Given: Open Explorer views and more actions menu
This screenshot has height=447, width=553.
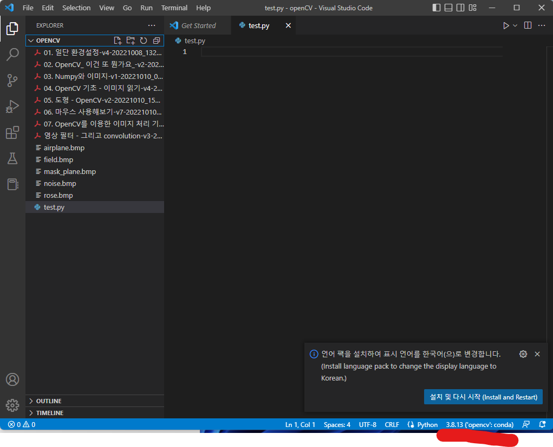Looking at the screenshot, I should tap(152, 25).
